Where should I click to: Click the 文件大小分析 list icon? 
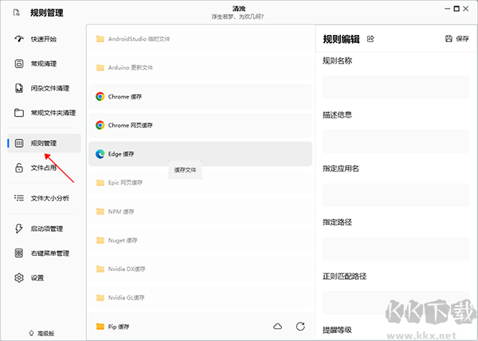coord(19,198)
